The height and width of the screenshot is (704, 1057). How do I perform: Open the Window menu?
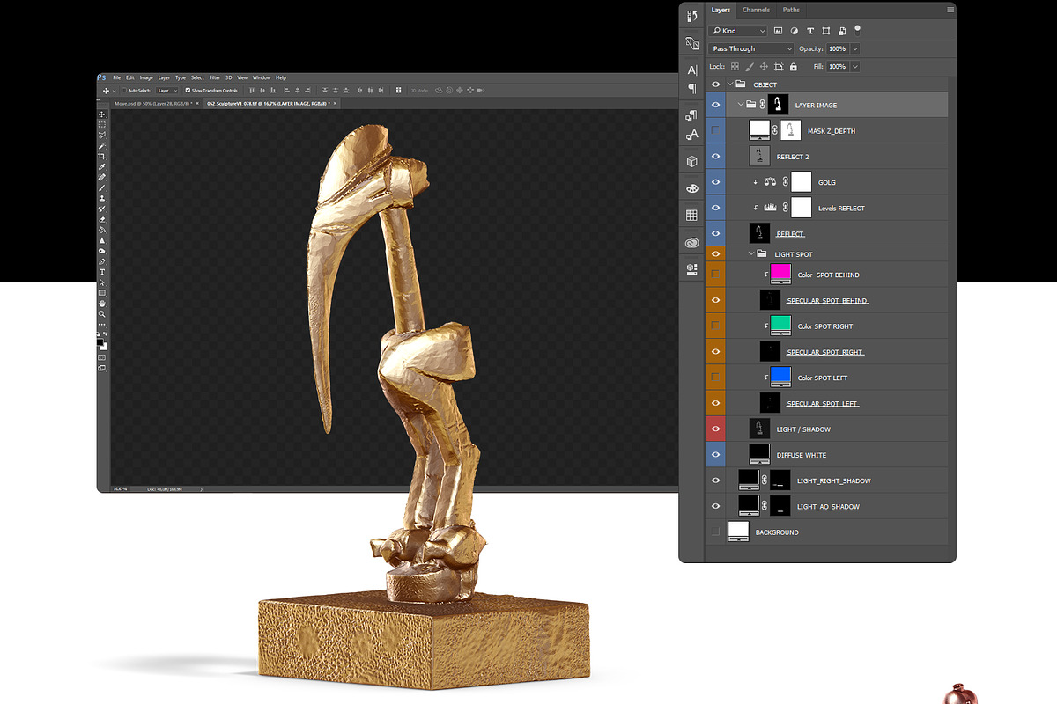tap(262, 77)
